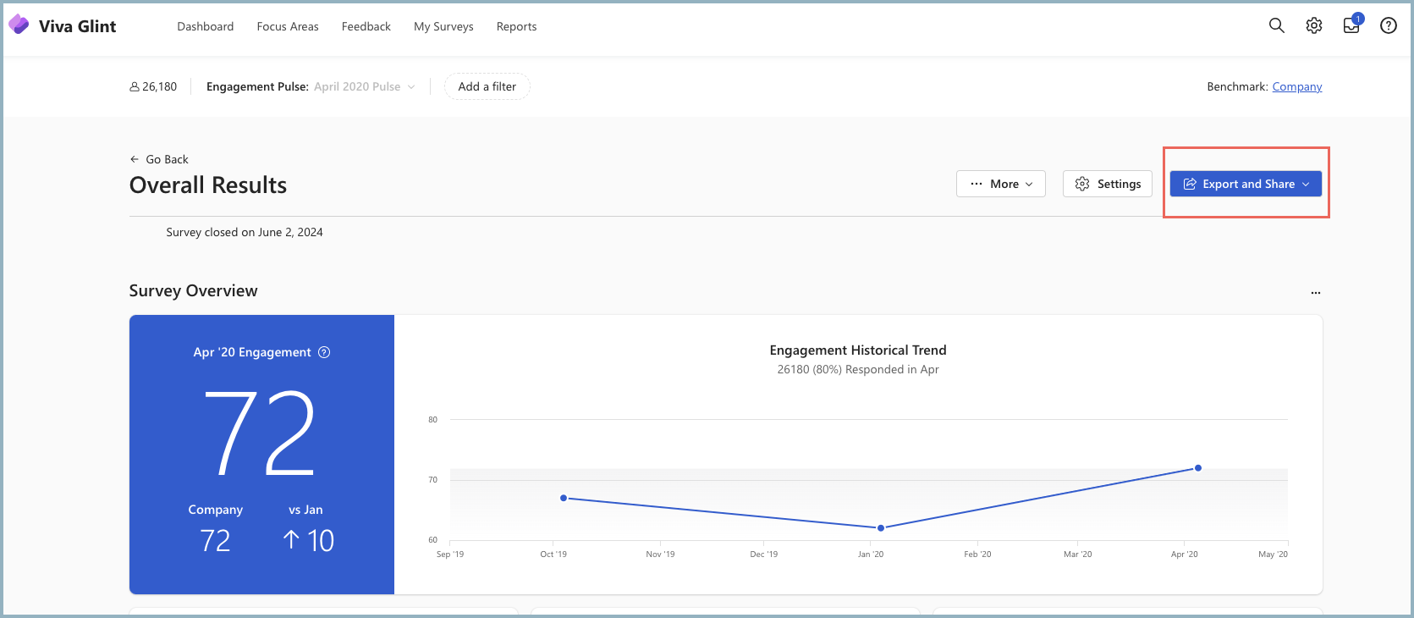Image resolution: width=1414 pixels, height=618 pixels.
Task: Expand the More dropdown button
Action: [1001, 184]
